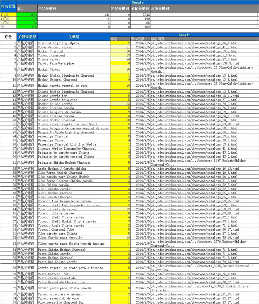
Task: Open the catalogs_82_17.html link
Action: [x=195, y=298]
